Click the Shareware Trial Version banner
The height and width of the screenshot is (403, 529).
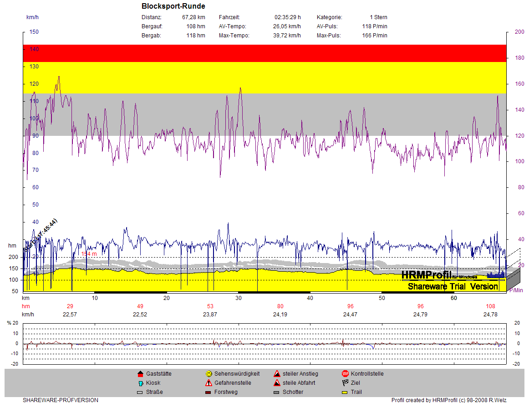(453, 287)
